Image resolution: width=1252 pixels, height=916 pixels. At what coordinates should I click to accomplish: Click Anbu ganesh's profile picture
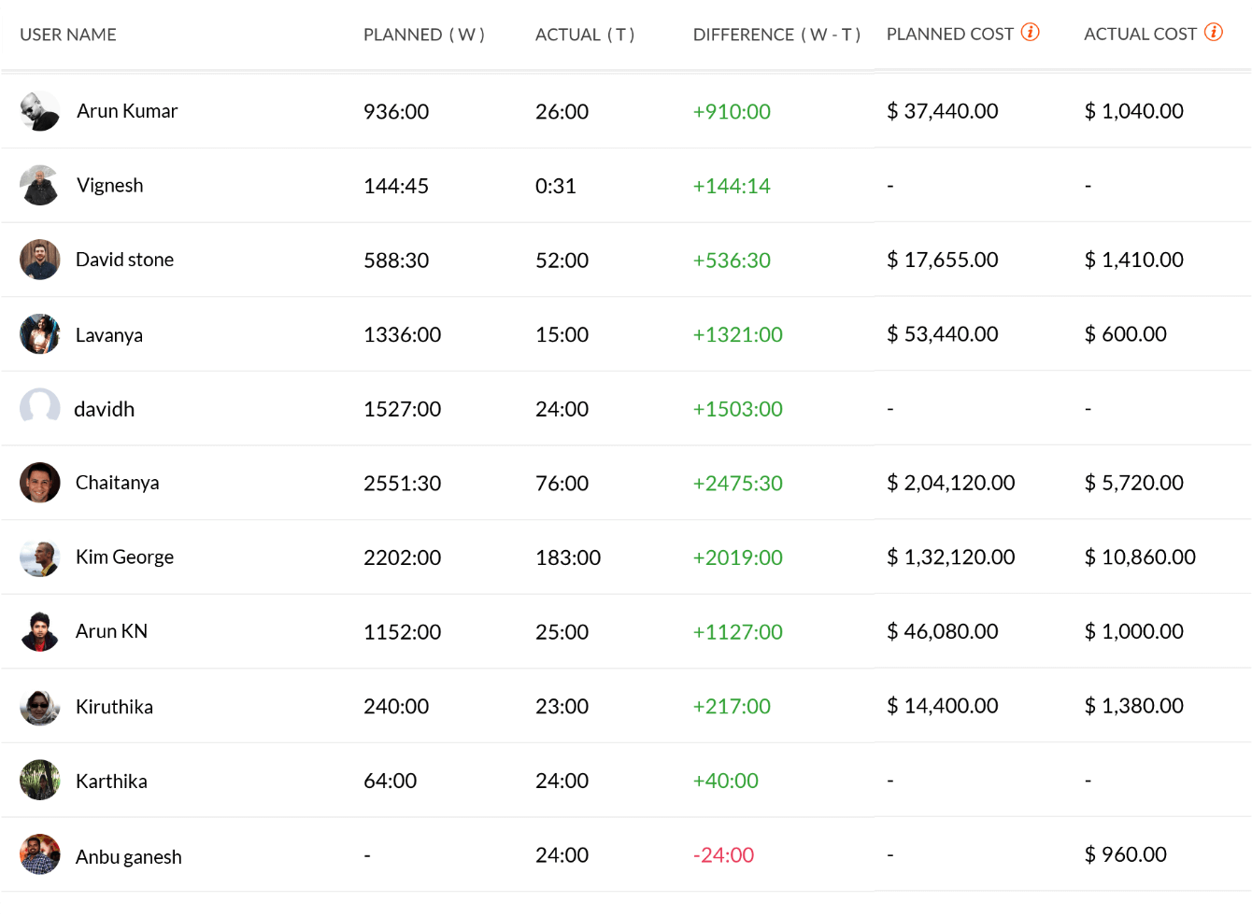[x=39, y=854]
